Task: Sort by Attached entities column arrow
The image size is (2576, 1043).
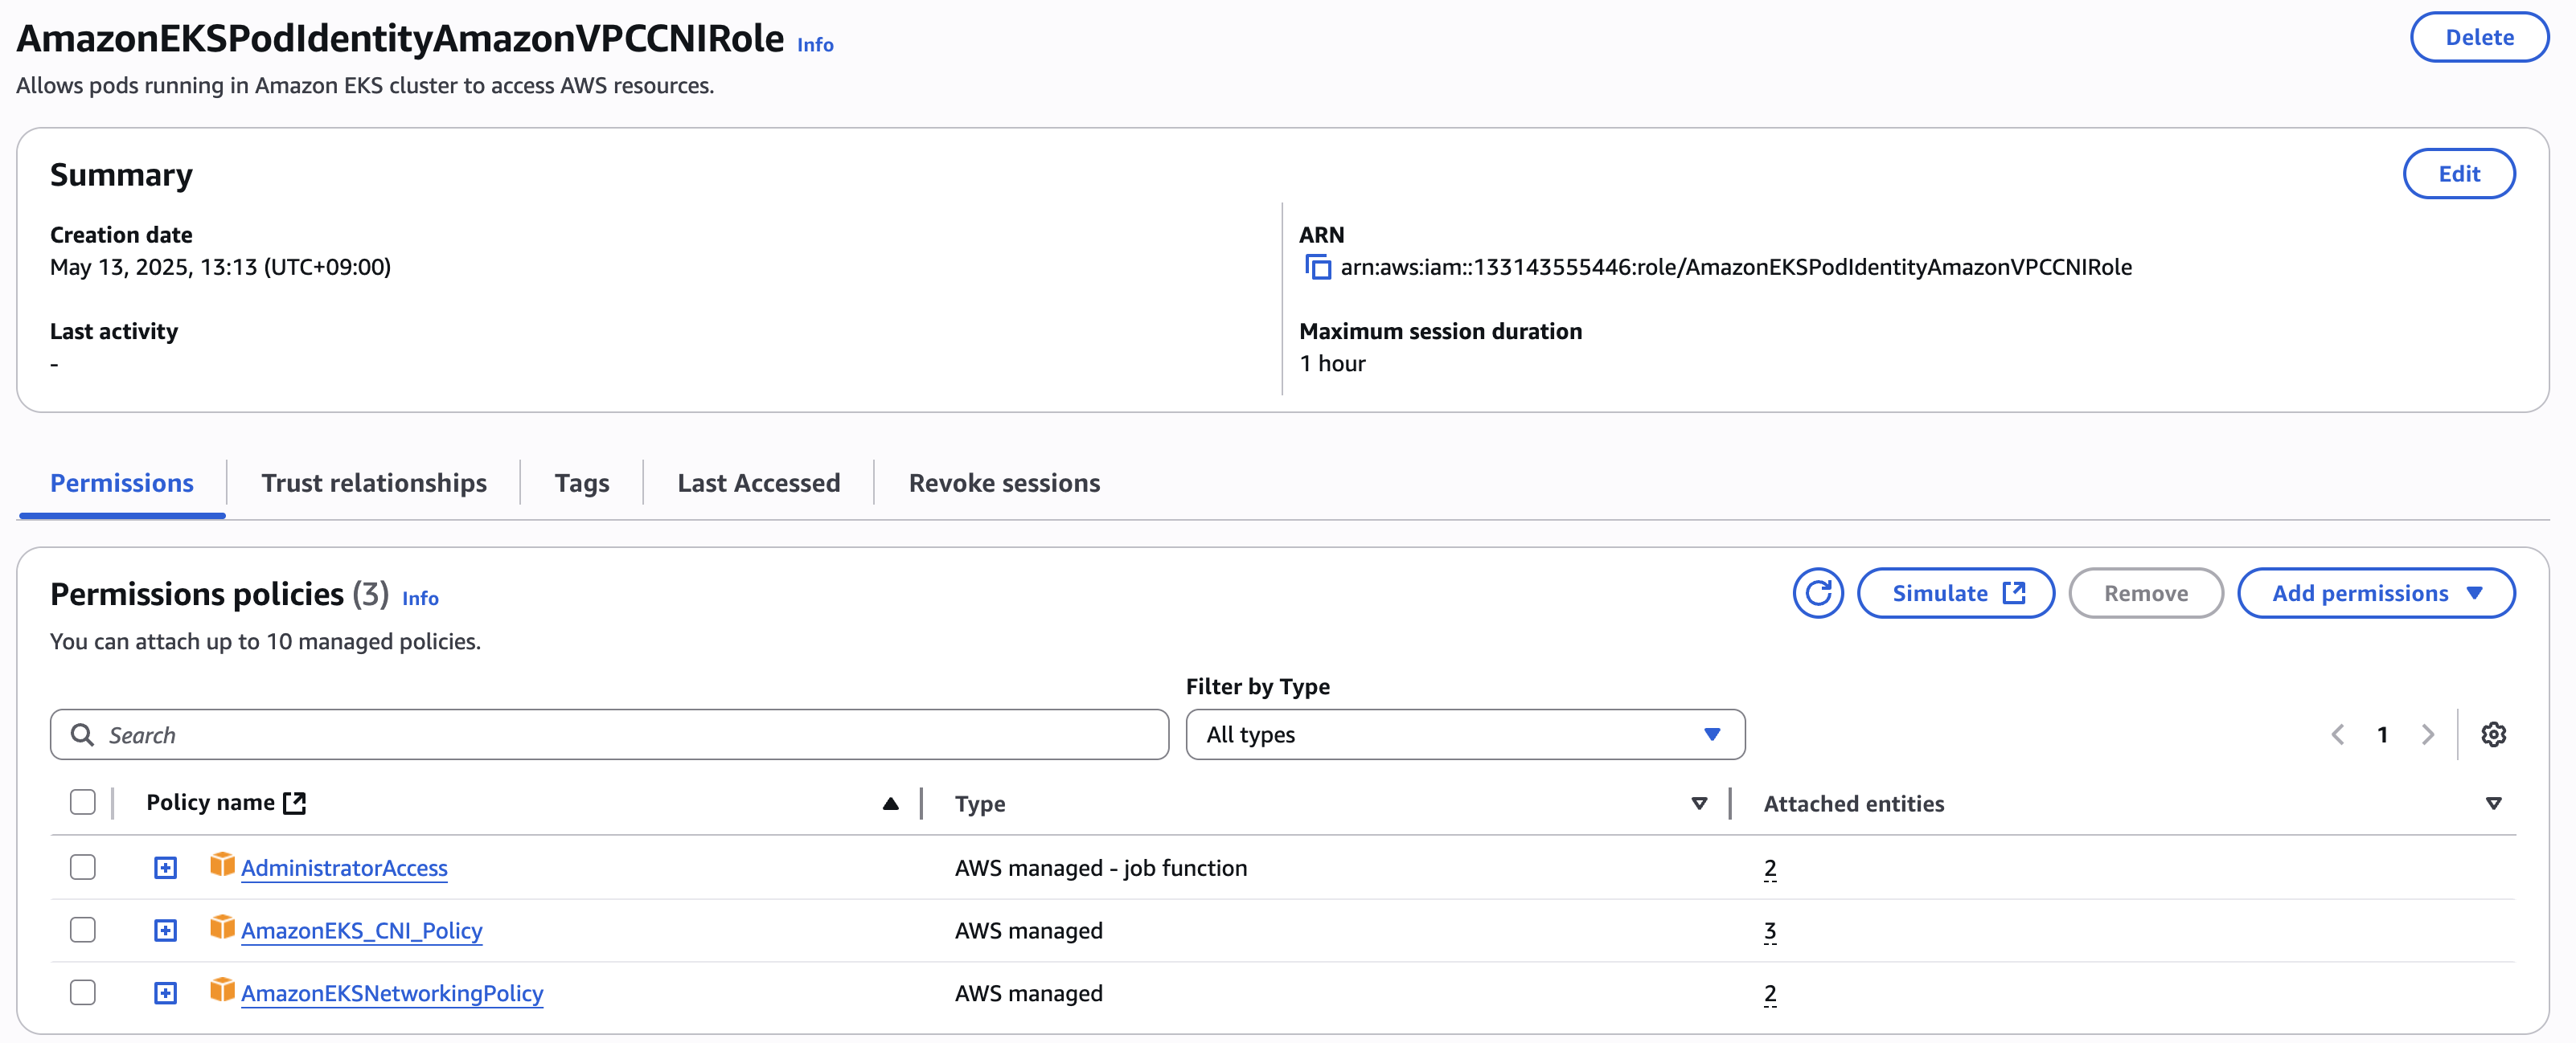Action: click(2493, 804)
